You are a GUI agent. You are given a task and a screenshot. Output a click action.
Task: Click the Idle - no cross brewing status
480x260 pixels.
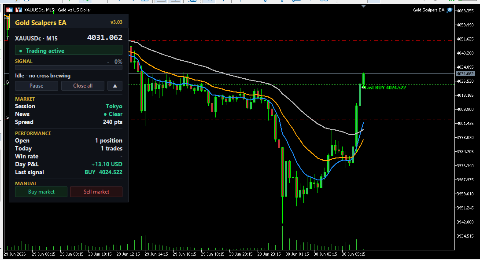pos(43,76)
